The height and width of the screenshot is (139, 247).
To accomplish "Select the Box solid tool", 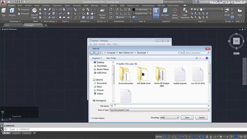I will coord(3,12).
